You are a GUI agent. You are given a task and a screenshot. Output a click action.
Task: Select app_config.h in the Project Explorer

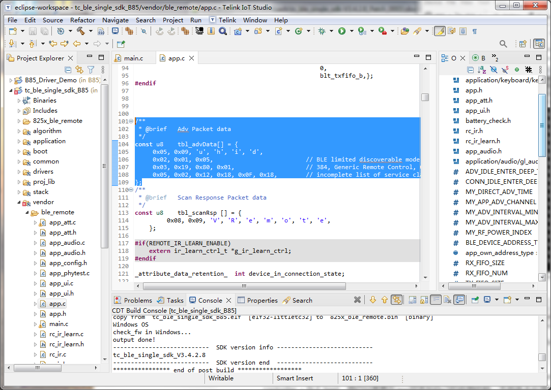point(68,263)
